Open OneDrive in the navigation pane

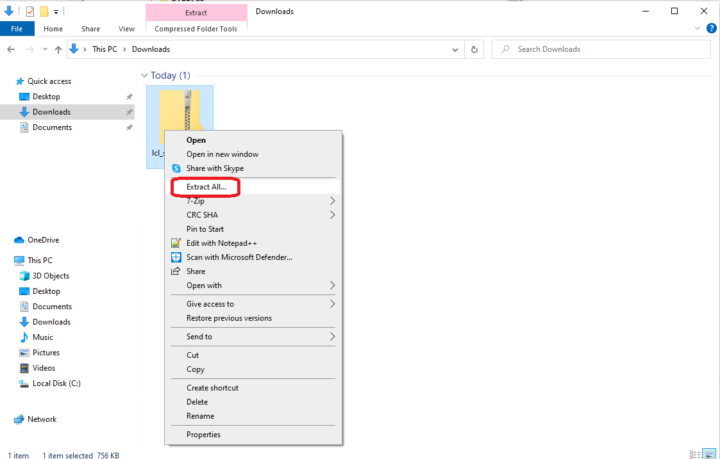coord(42,239)
